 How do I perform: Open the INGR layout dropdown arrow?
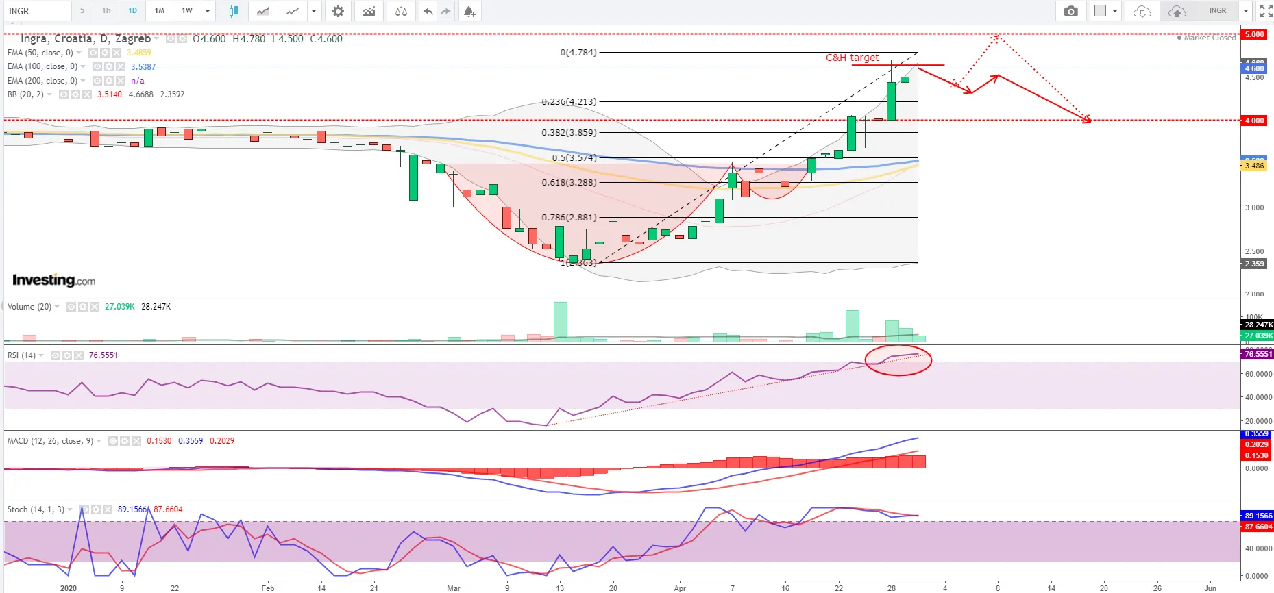pyautogui.click(x=1246, y=11)
